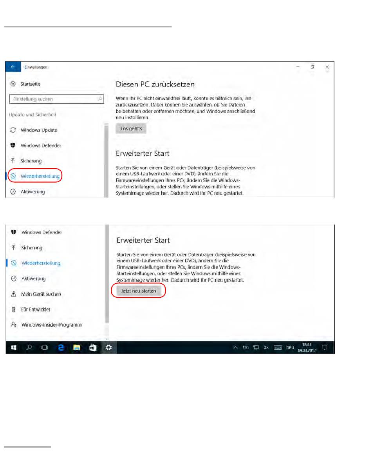Open Task View from the taskbar
The height and width of the screenshot is (462, 372).
[45, 347]
